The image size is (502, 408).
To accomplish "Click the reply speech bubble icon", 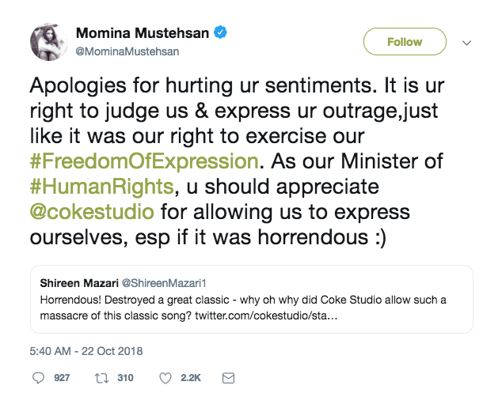I will tap(39, 379).
